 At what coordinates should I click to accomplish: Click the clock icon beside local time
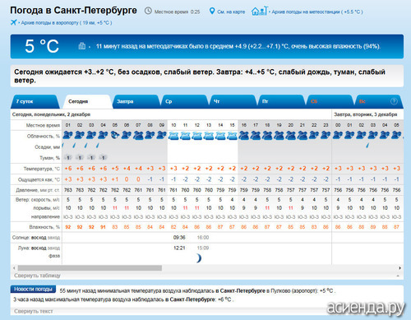pos(148,11)
